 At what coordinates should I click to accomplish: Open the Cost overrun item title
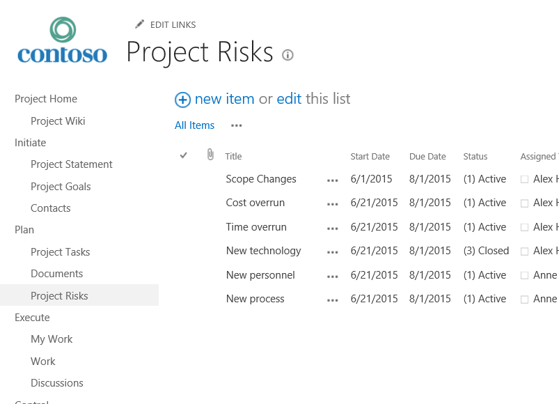click(x=255, y=203)
